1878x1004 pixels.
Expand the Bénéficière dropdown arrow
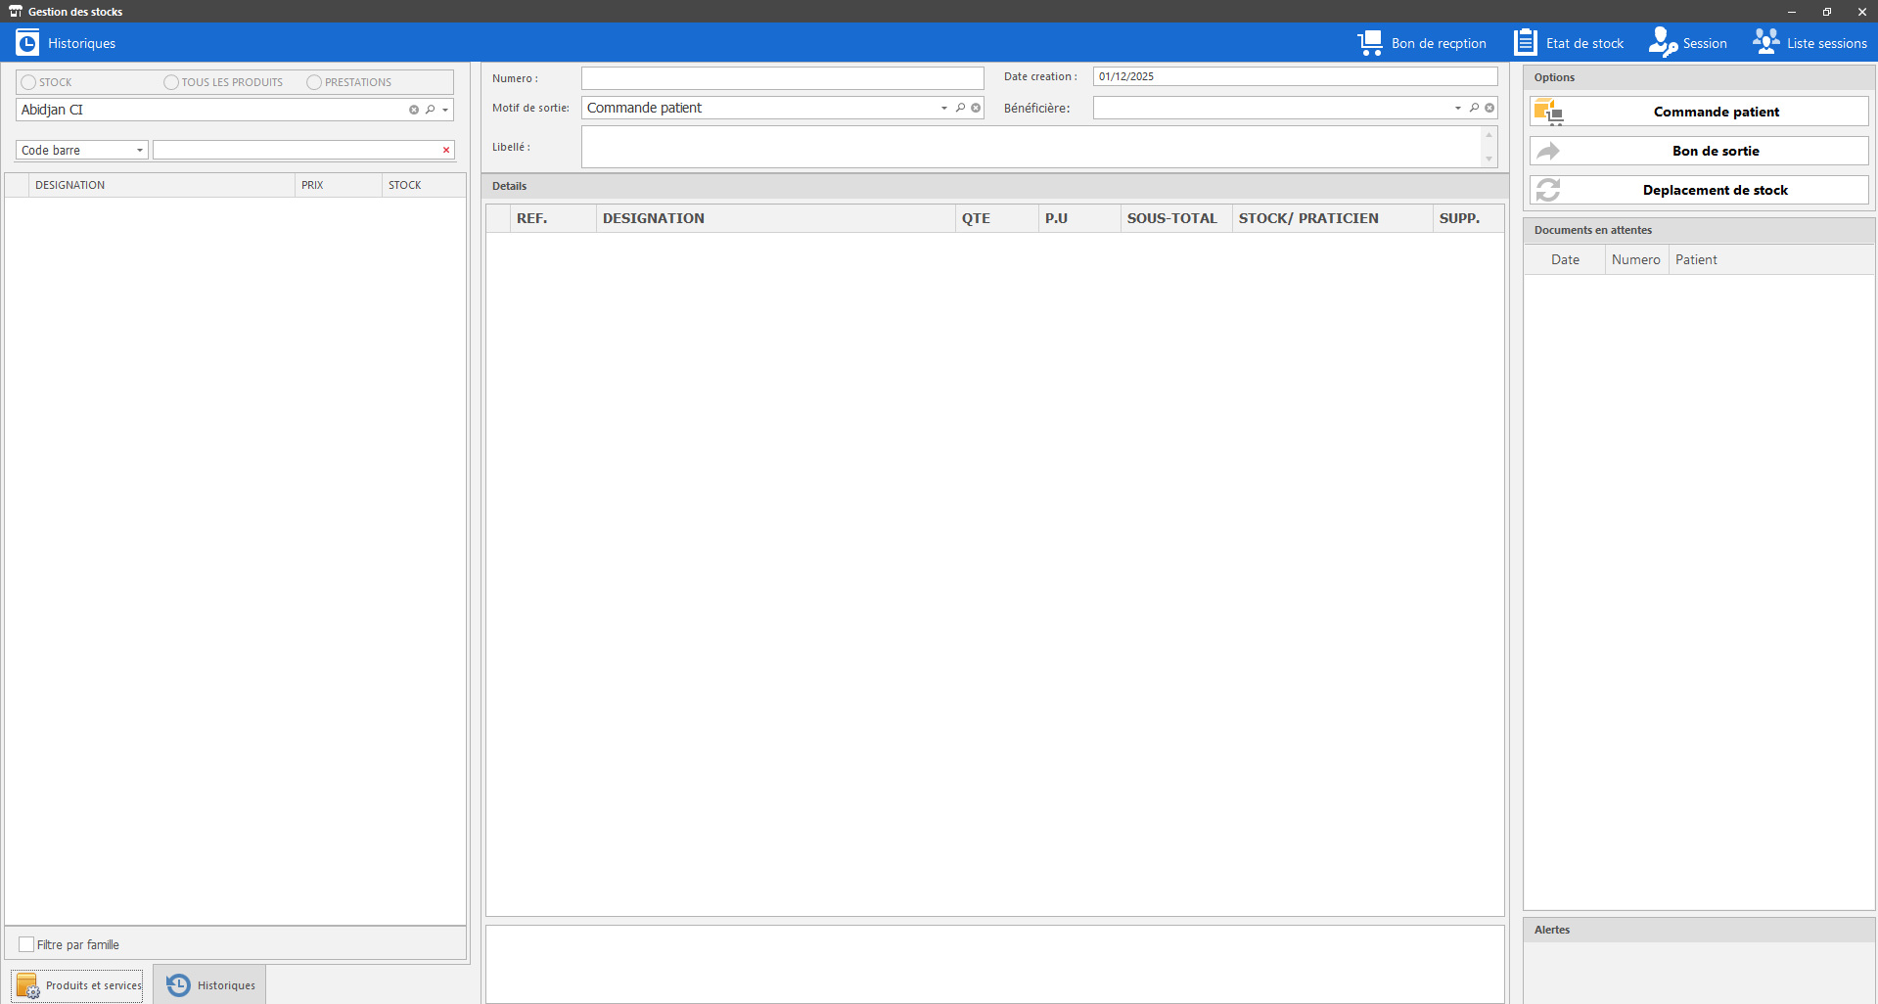pyautogui.click(x=1458, y=108)
